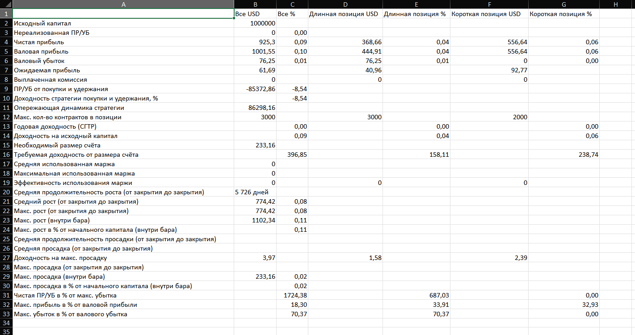
Task: Select the 'ПР/УБ от покупки и удержания' cell
Action: click(x=123, y=89)
